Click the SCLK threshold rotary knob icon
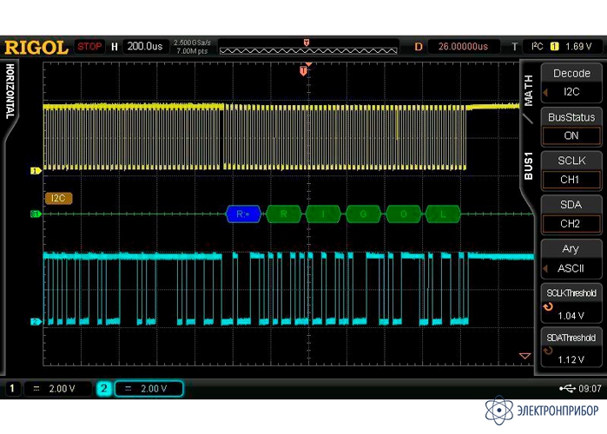The height and width of the screenshot is (434, 607). pyautogui.click(x=548, y=306)
